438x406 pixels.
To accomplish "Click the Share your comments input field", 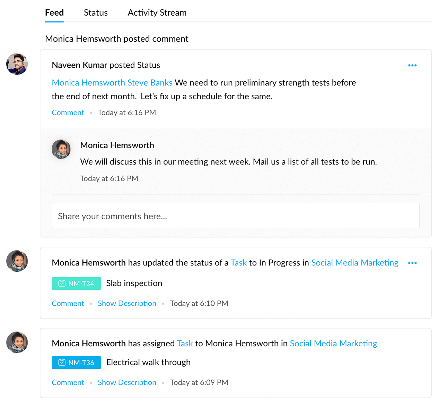I will pos(236,215).
